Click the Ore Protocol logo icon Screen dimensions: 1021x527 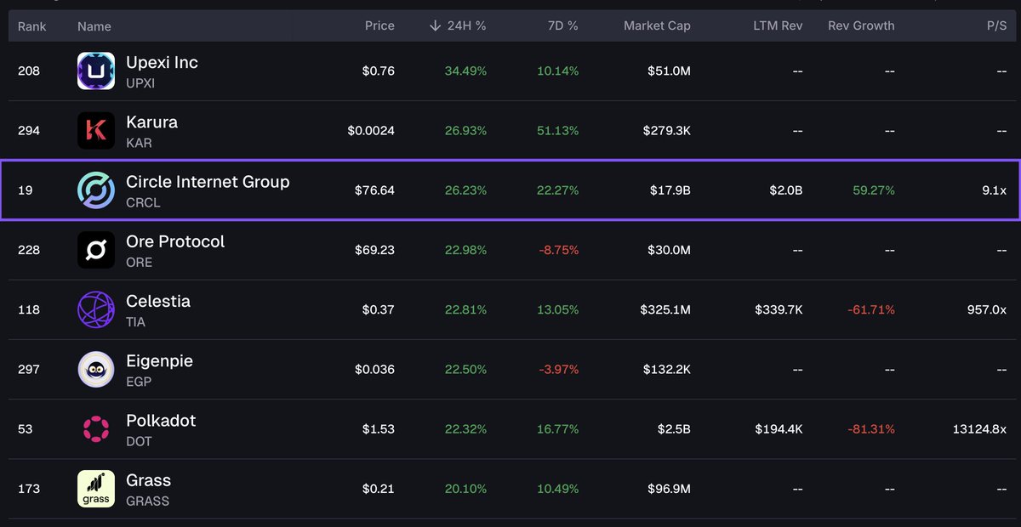coord(96,250)
